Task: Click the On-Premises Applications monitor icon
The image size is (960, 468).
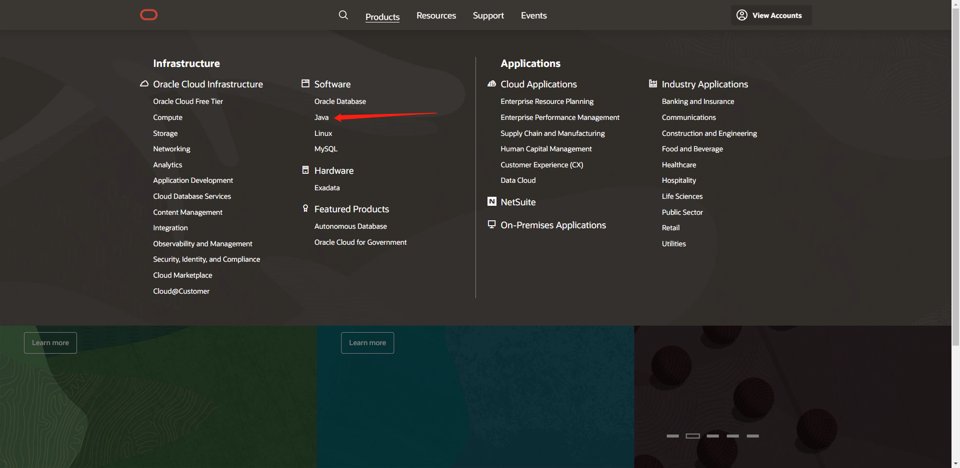Action: (492, 224)
